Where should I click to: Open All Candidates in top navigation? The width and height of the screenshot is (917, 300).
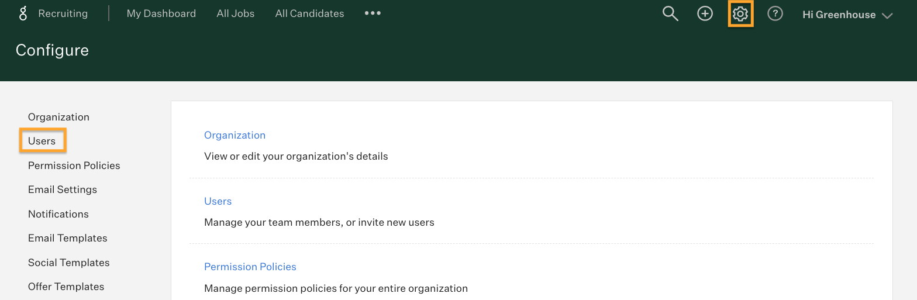pos(310,13)
